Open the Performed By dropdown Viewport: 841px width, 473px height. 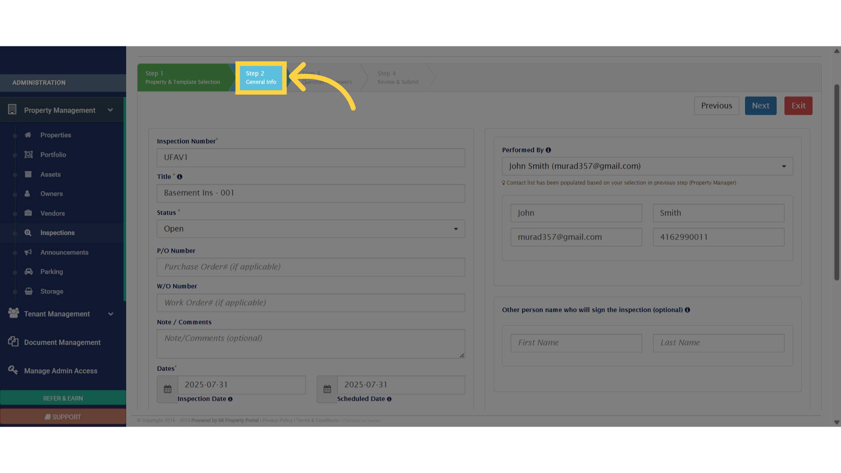pyautogui.click(x=647, y=166)
